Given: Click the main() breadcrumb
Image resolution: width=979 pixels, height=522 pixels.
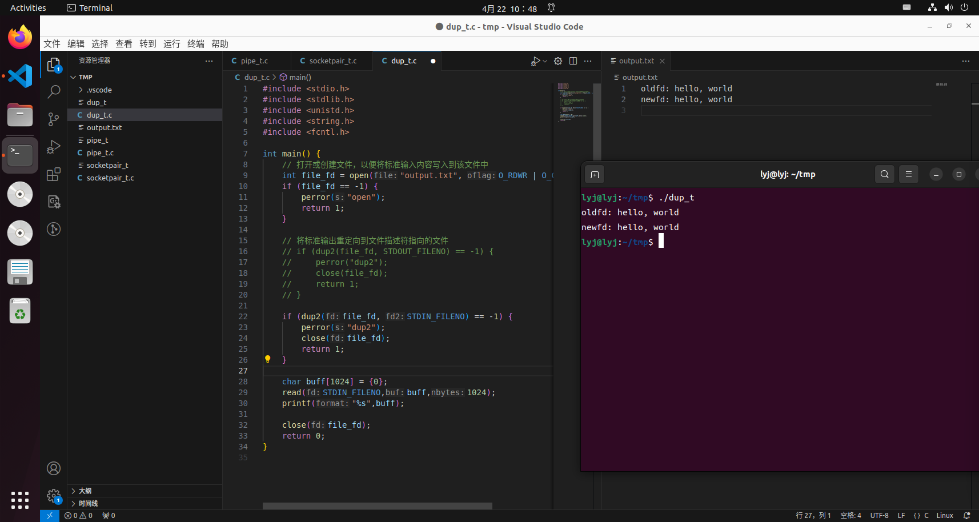Looking at the screenshot, I should click(295, 77).
